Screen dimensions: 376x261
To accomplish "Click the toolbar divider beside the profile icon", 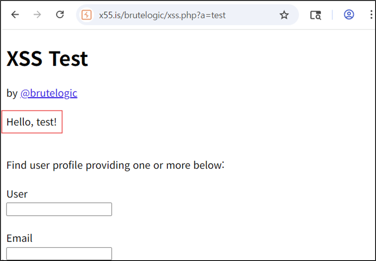I will point(333,15).
